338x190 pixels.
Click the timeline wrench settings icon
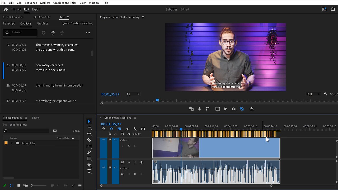pos(135,129)
